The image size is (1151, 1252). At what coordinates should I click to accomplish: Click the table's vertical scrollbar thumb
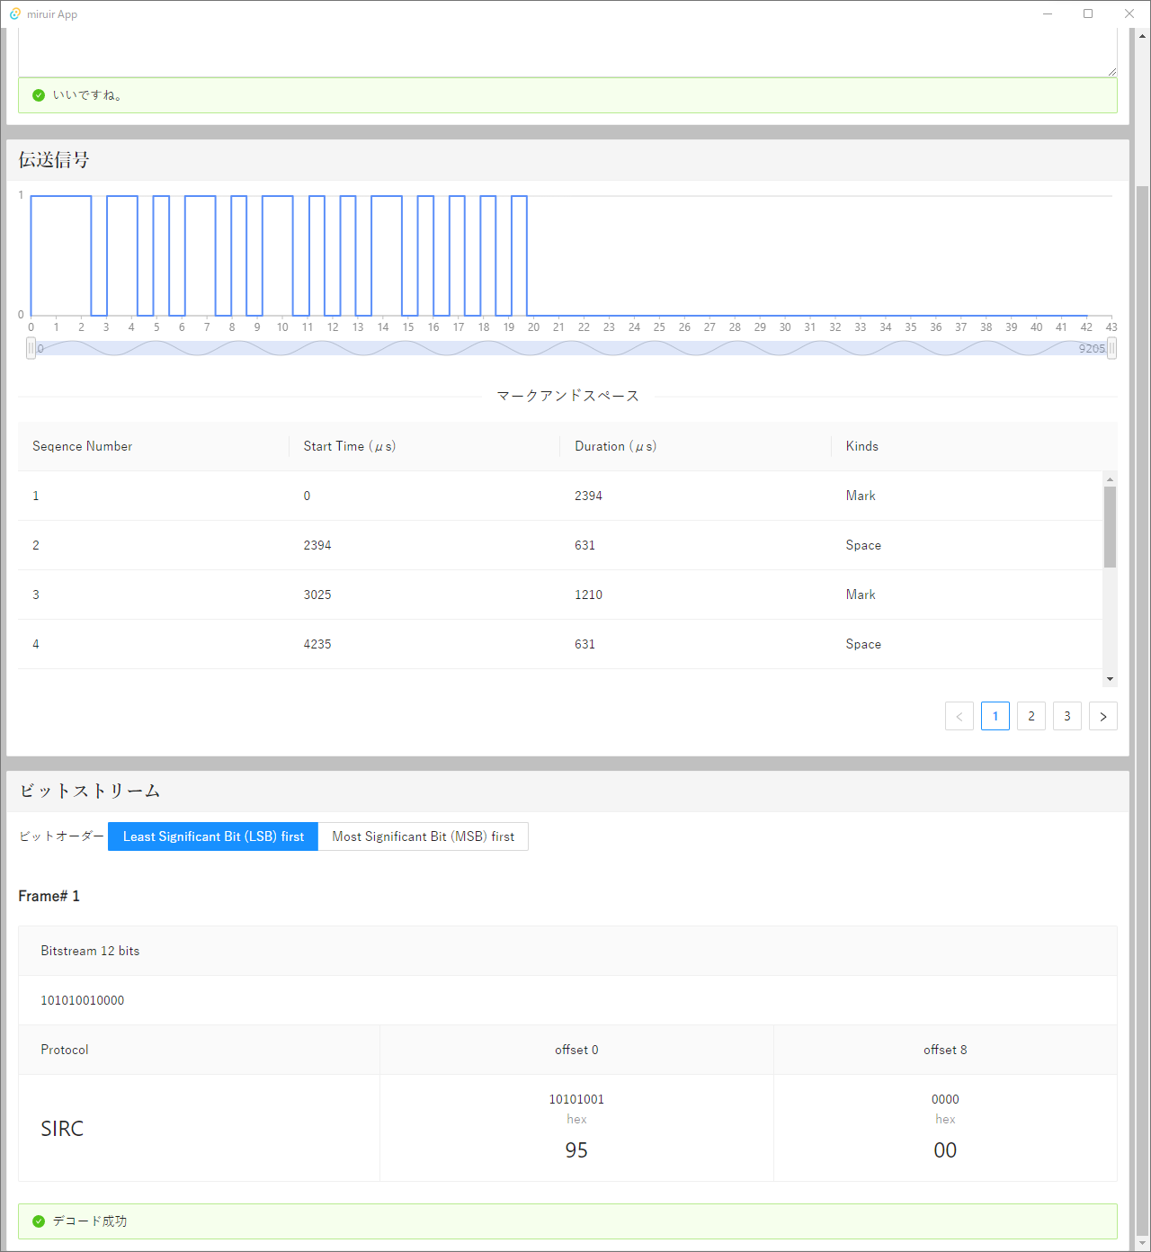pyautogui.click(x=1110, y=527)
